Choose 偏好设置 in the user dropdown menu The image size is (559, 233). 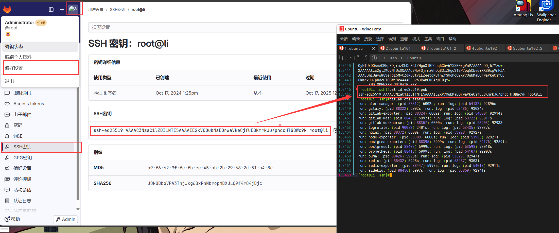[40, 68]
